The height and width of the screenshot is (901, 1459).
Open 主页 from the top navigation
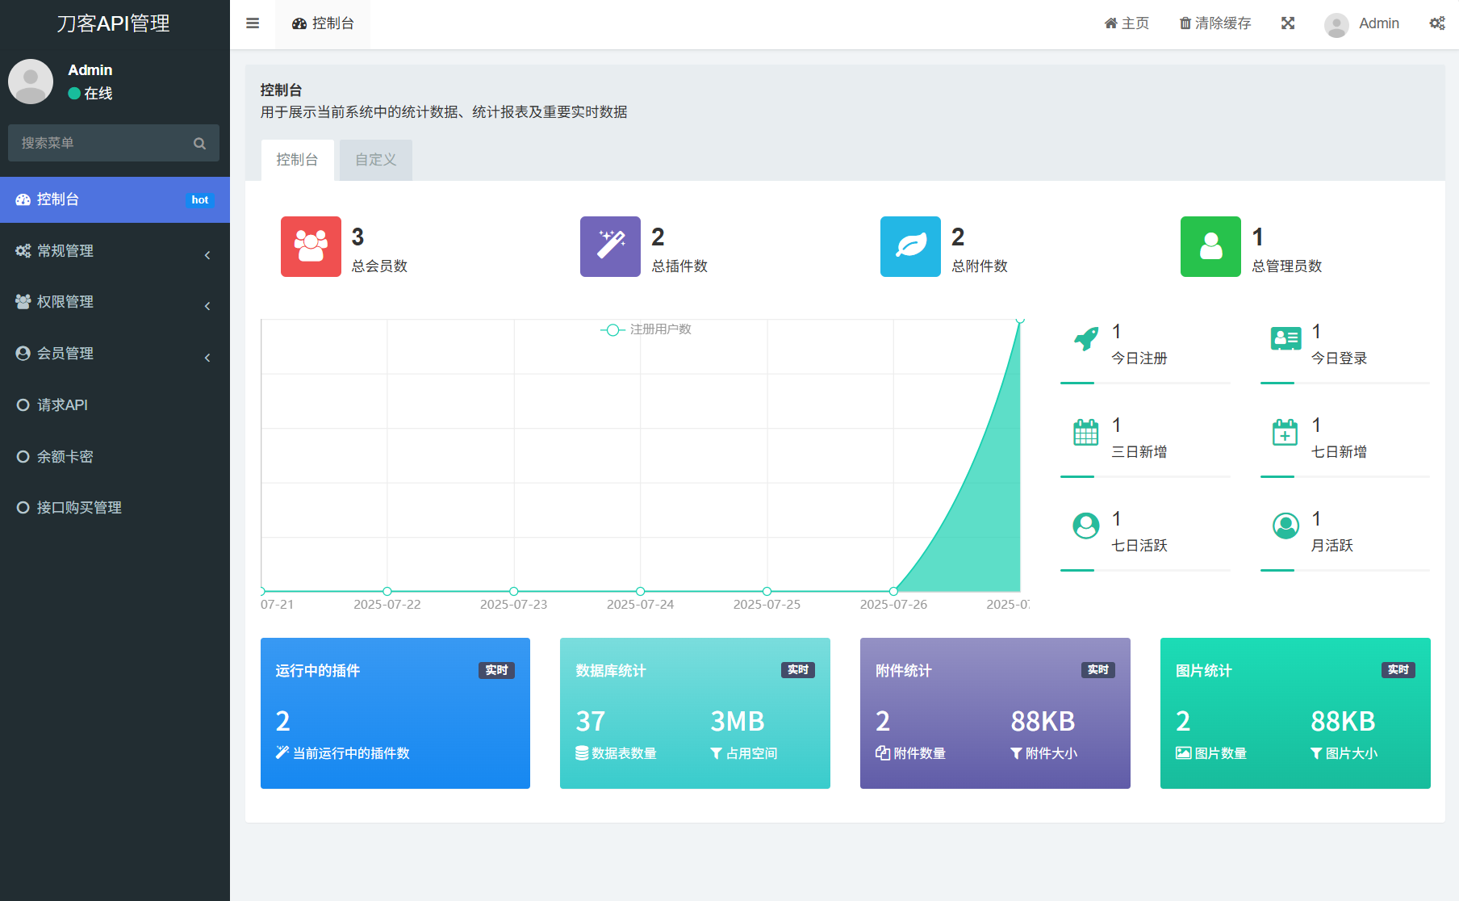click(1127, 23)
